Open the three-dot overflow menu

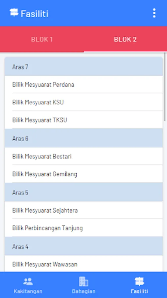(154, 13)
